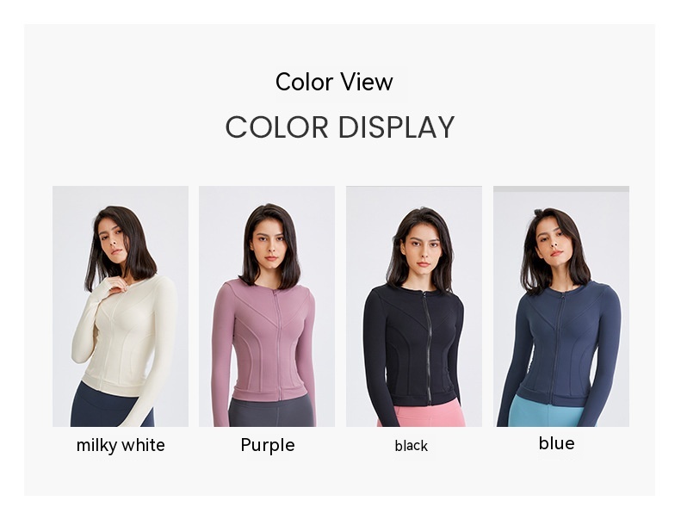Image resolution: width=681 pixels, height=519 pixels.
Task: Click the zipper on the black jacket
Action: click(427, 348)
